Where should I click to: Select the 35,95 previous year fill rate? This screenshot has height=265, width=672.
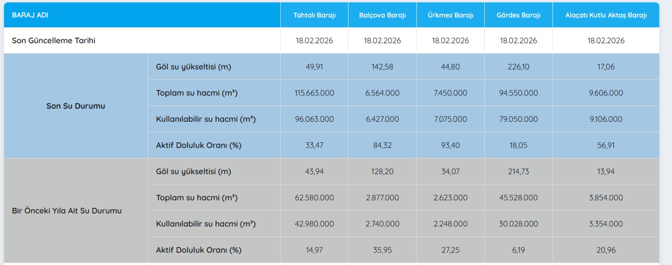pyautogui.click(x=382, y=250)
